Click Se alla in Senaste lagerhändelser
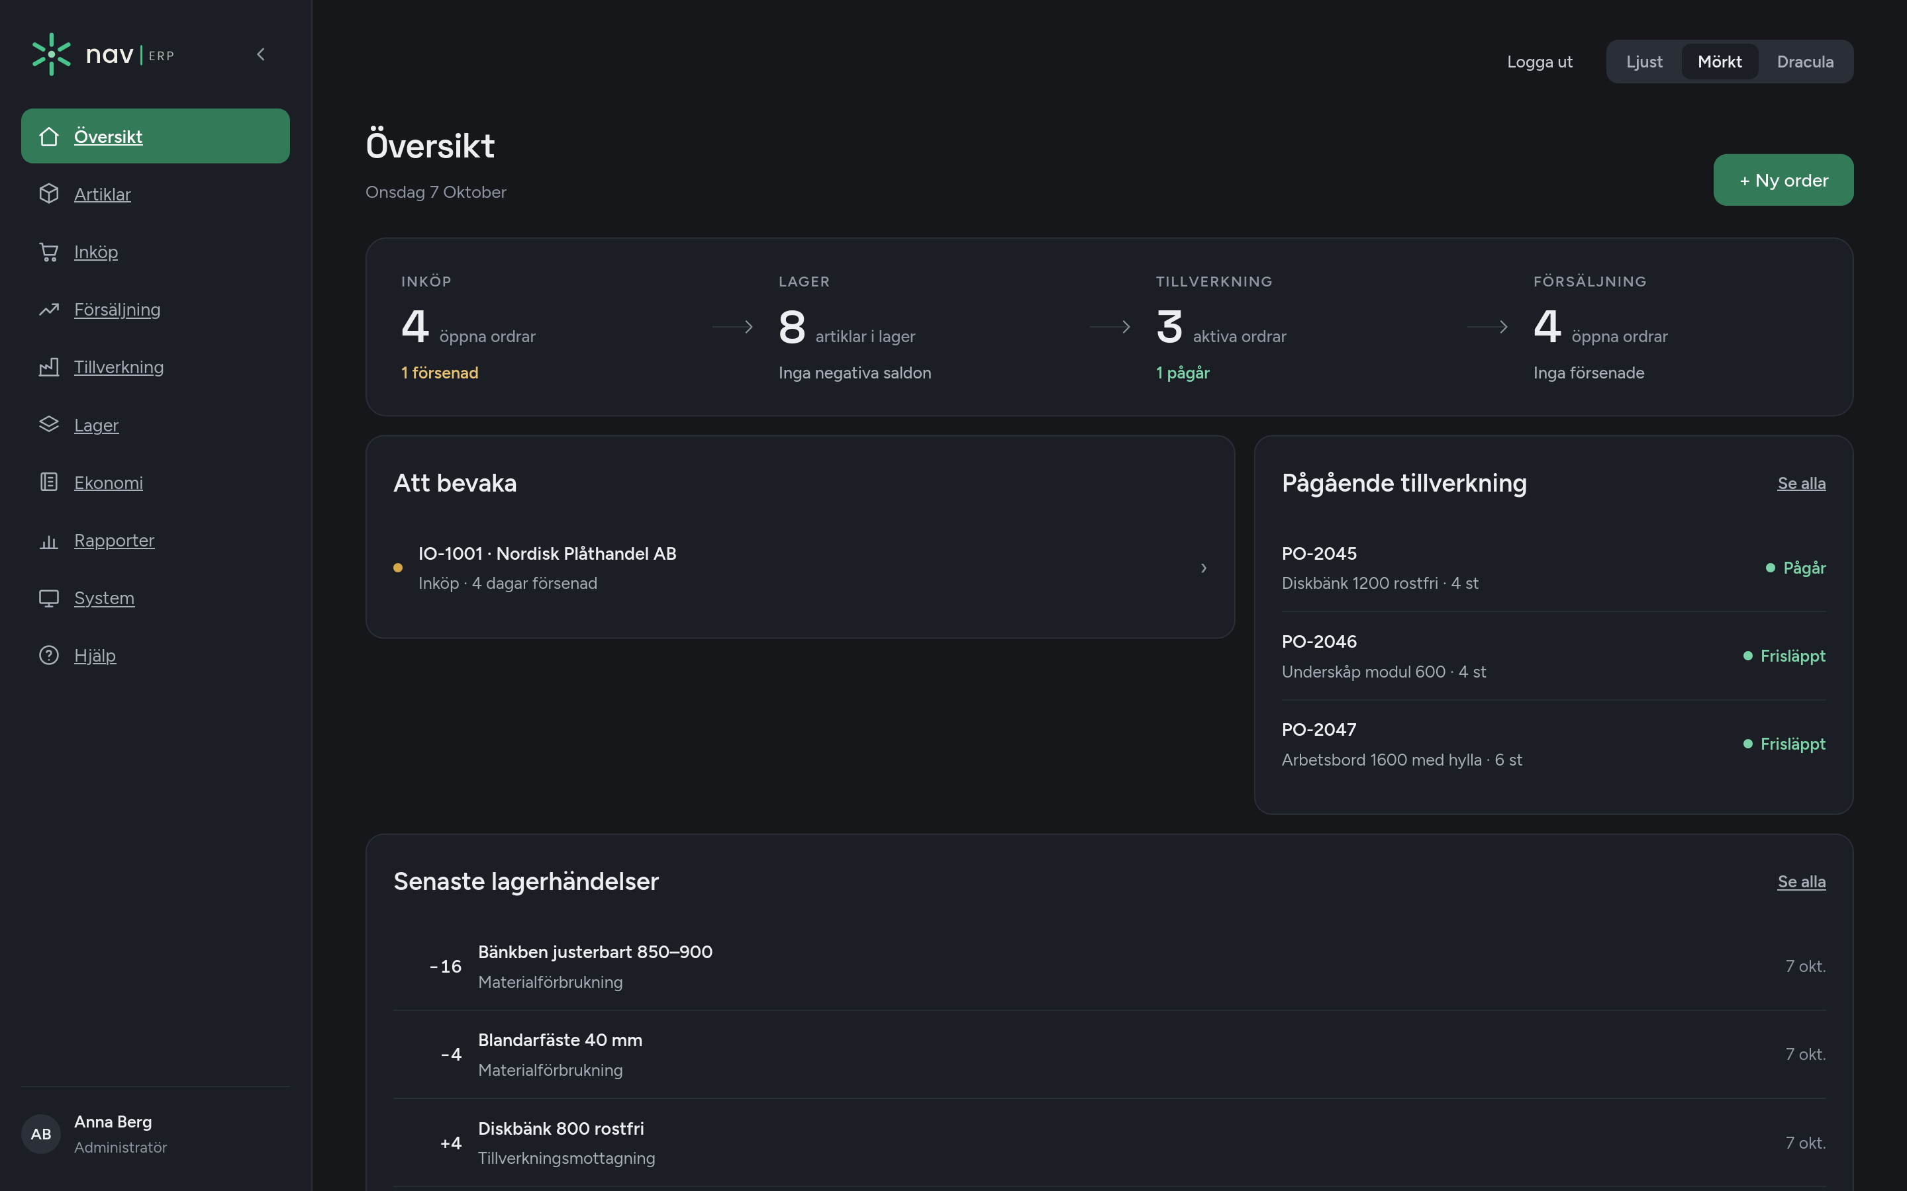The width and height of the screenshot is (1907, 1191). pos(1802,881)
